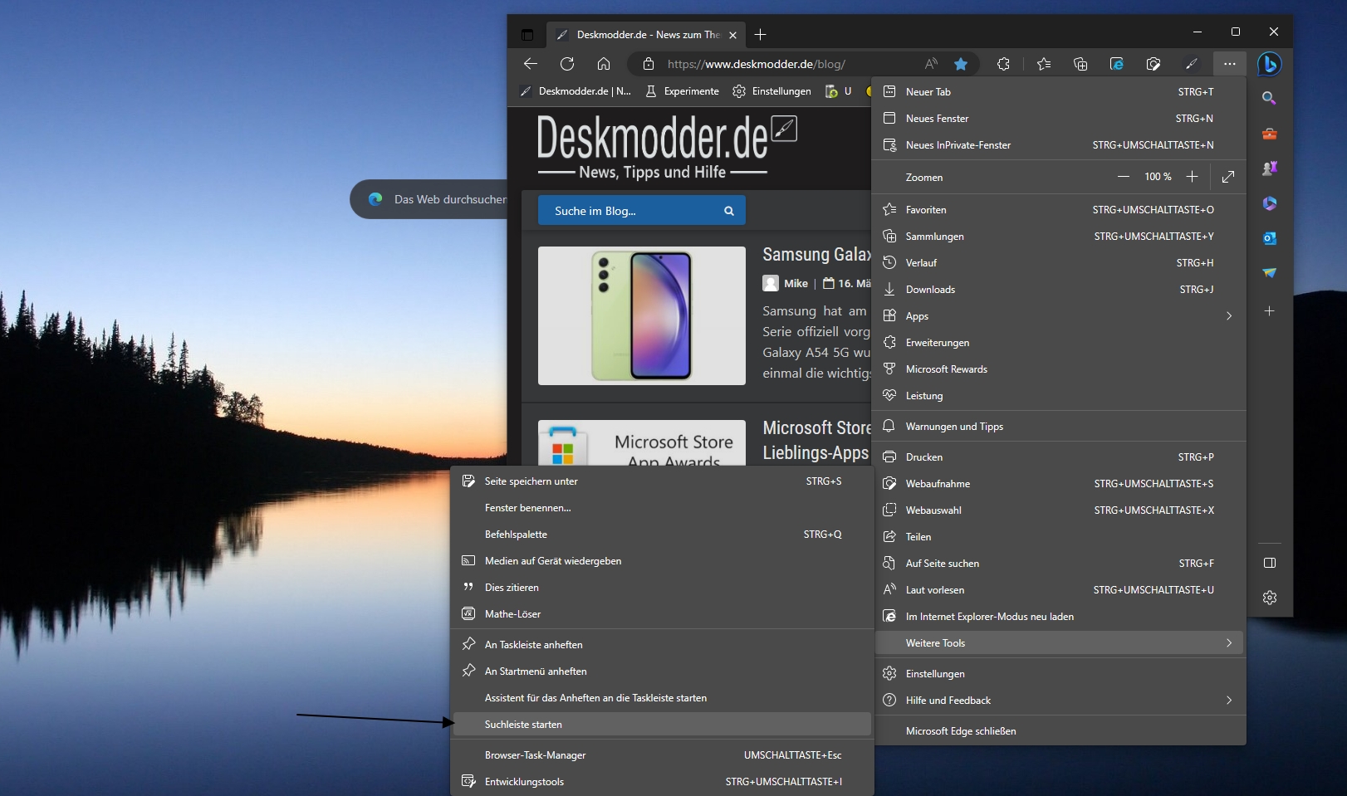This screenshot has width=1347, height=796.
Task: Select Medien auf Gerät wiedergeben
Action: tap(662, 561)
